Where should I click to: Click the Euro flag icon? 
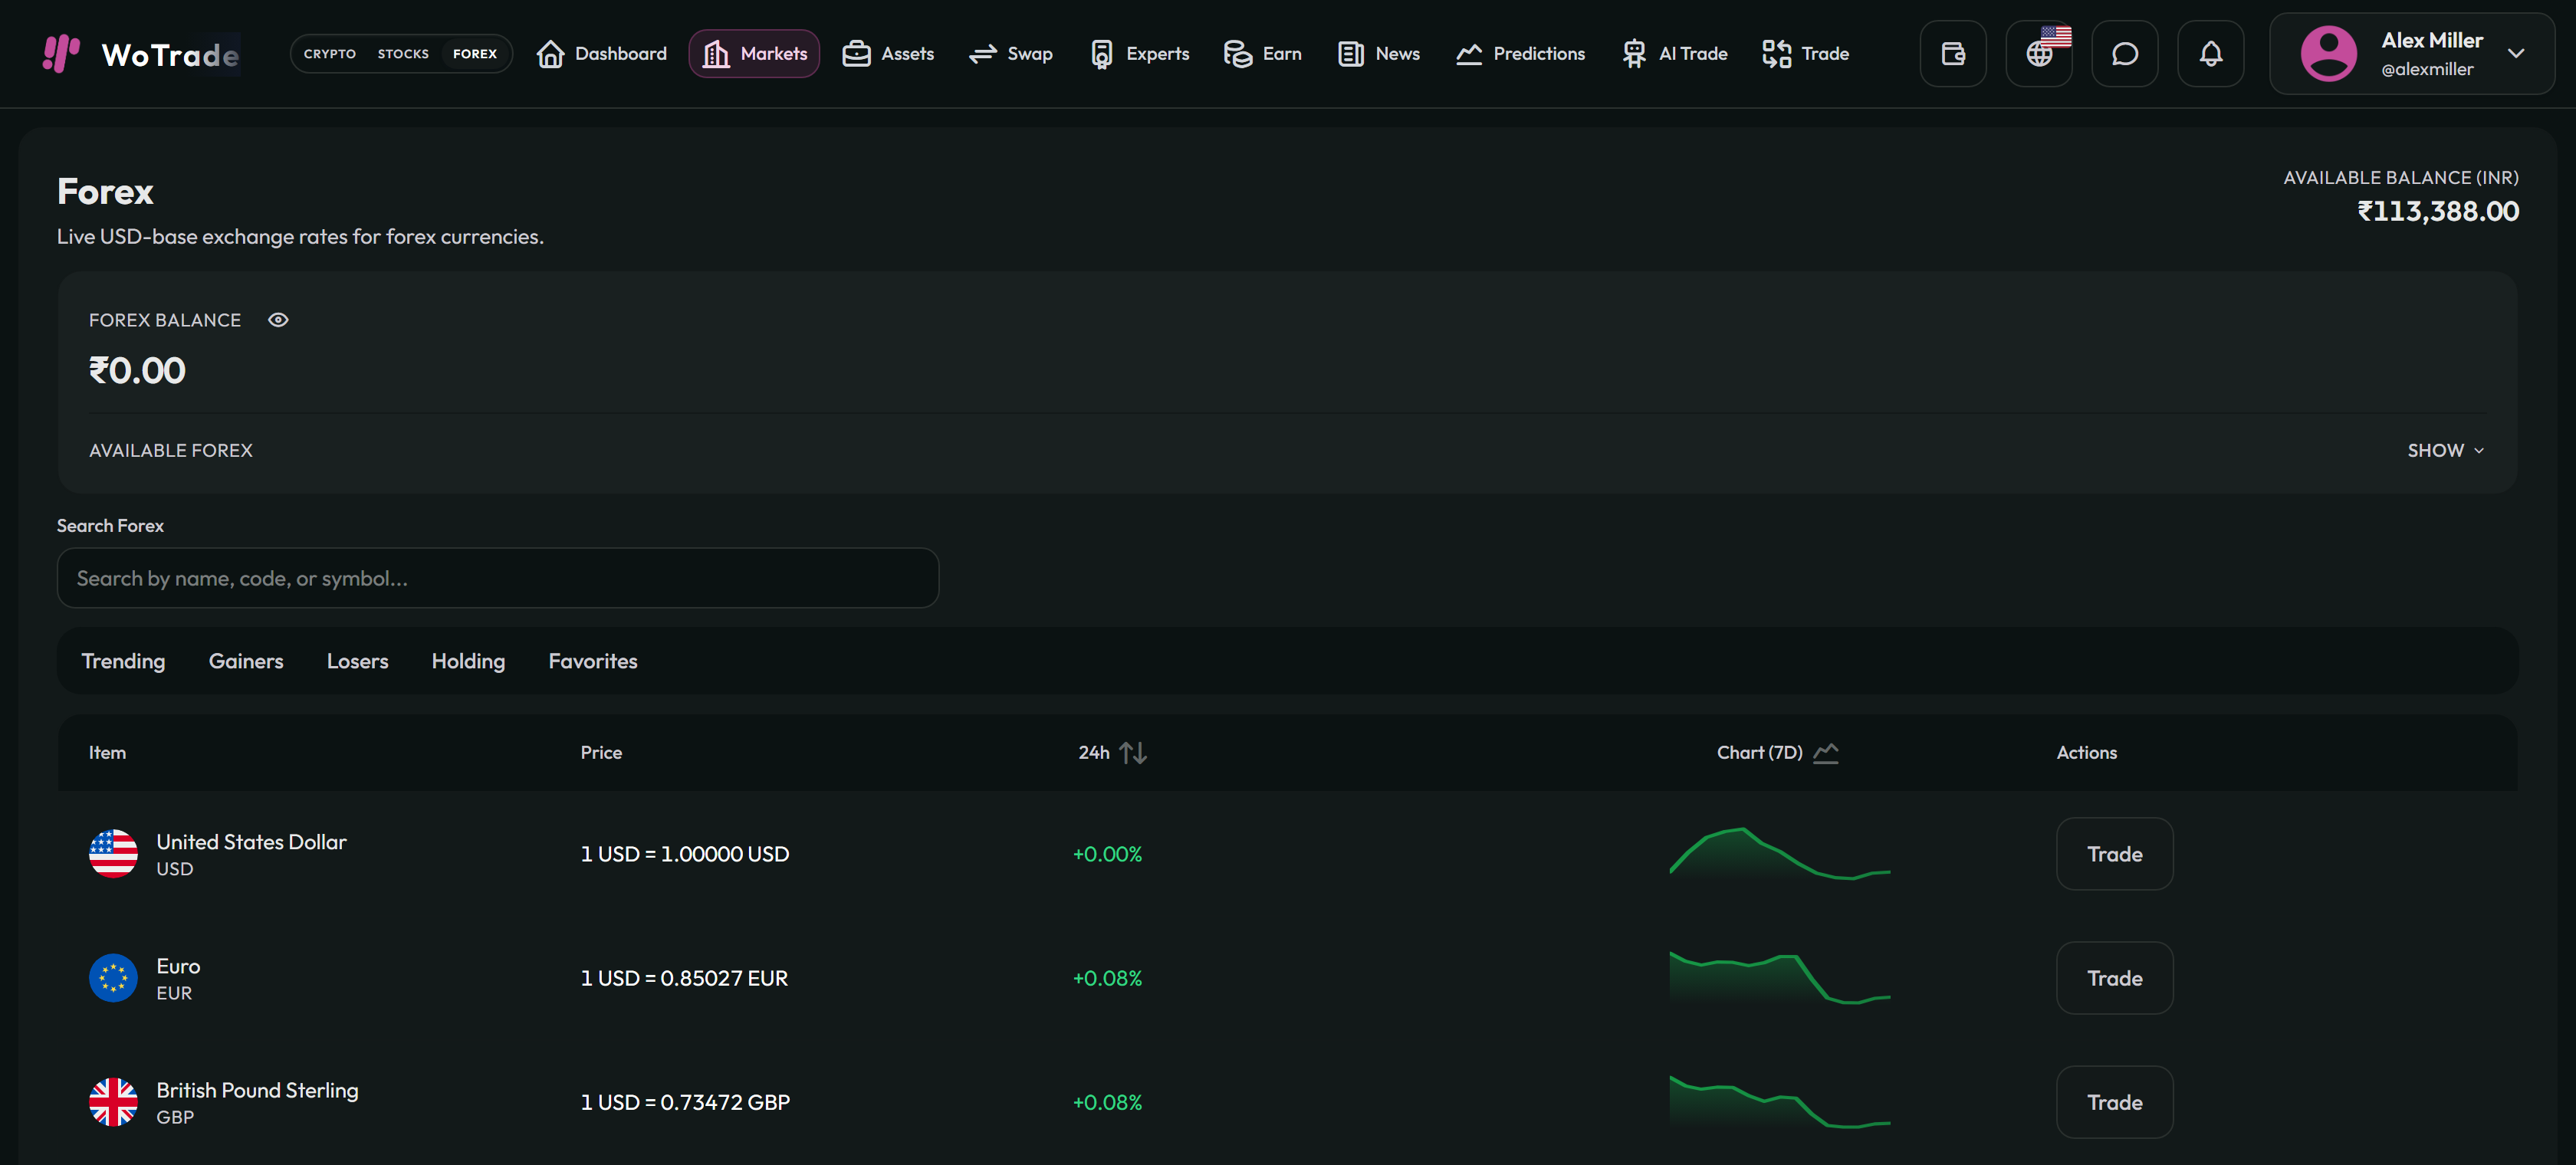click(113, 978)
